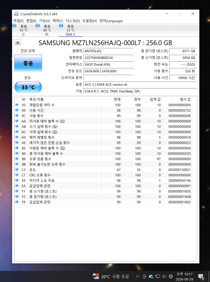Click the status circle for attribute F2

[x=17, y=197]
